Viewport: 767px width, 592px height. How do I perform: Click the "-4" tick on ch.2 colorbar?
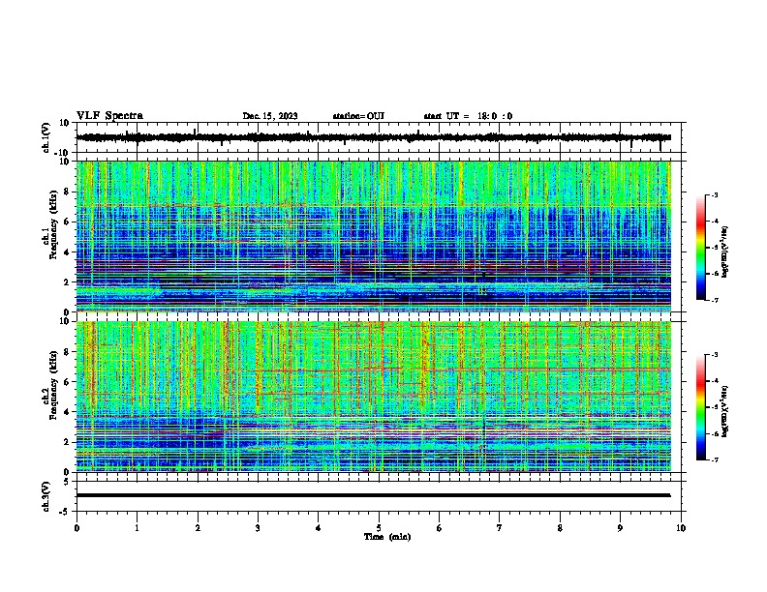click(x=715, y=381)
